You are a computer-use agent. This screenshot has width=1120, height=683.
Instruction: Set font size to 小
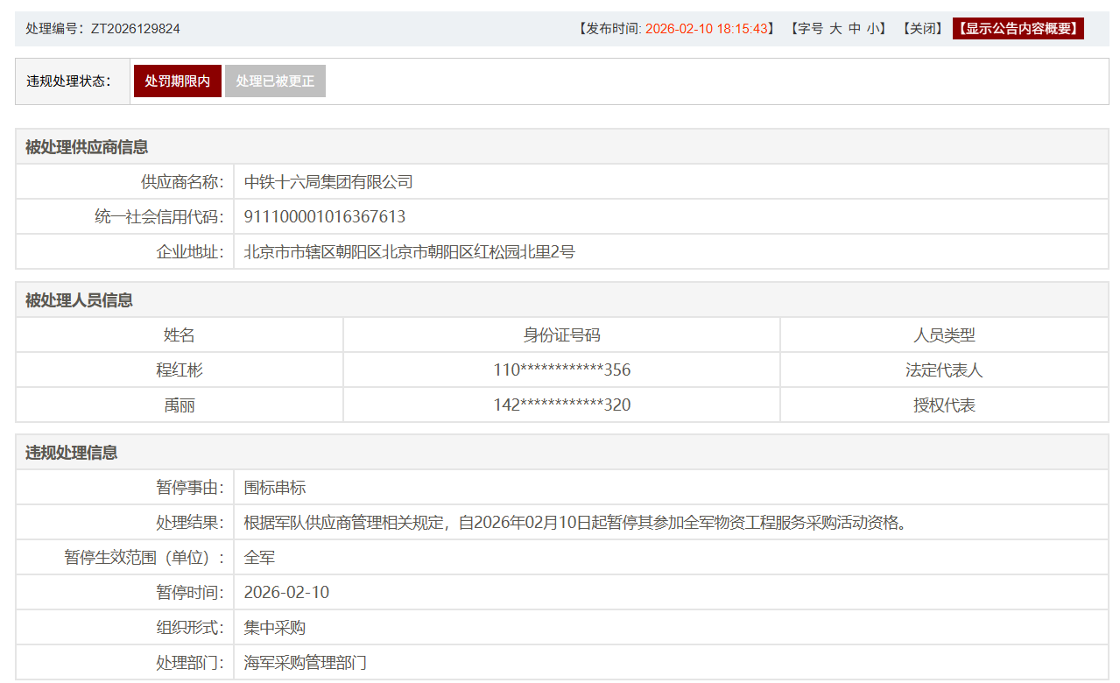tap(873, 29)
